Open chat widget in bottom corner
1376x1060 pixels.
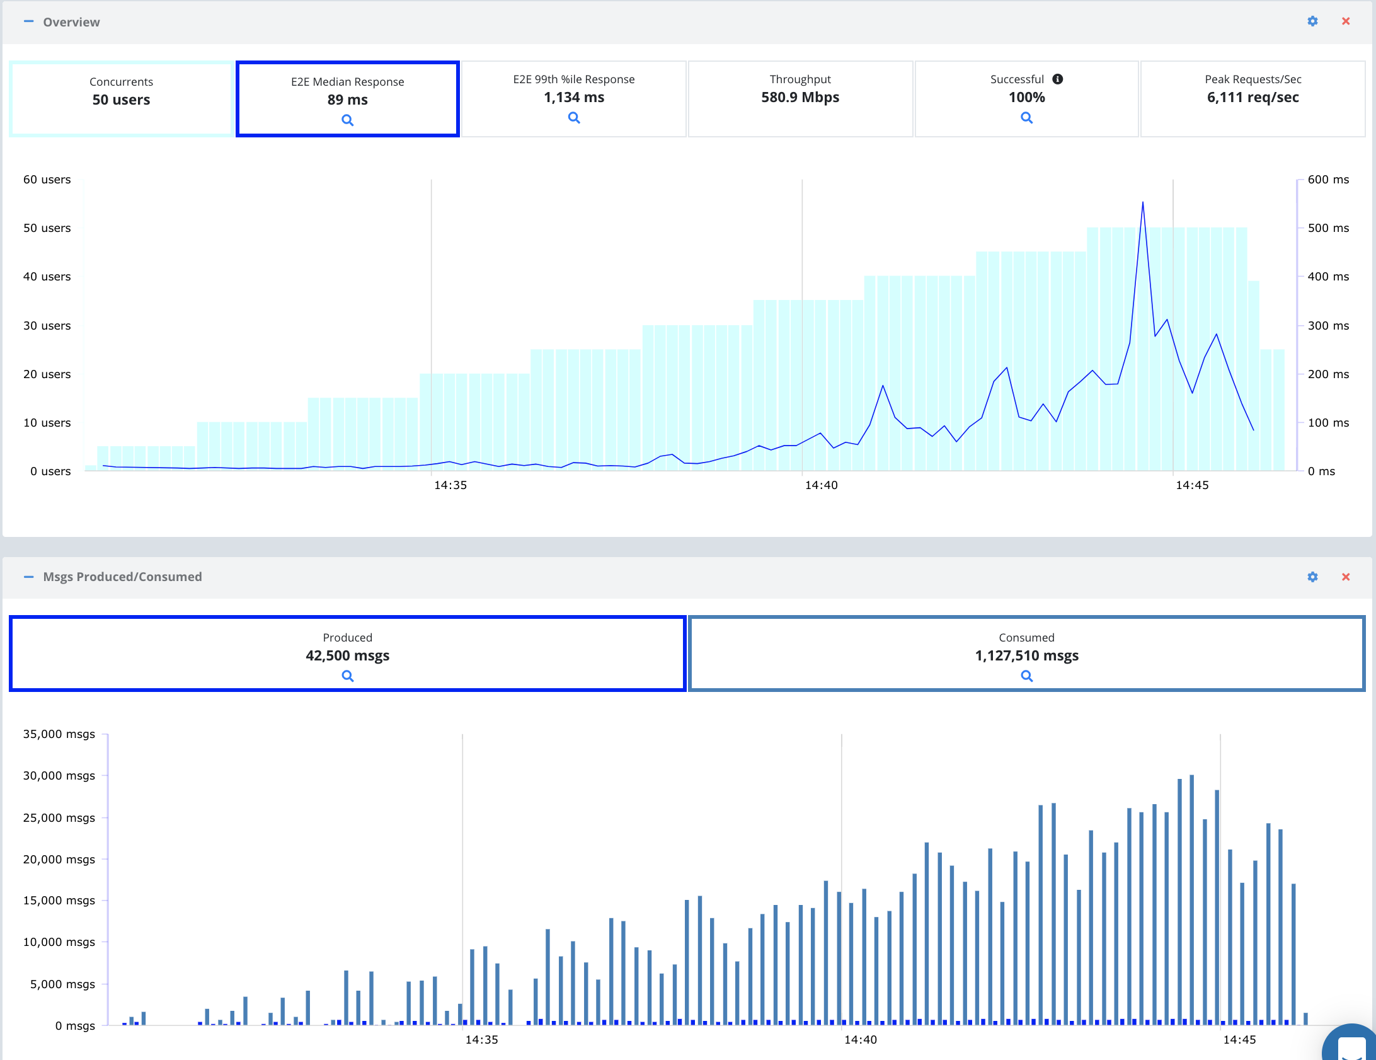pyautogui.click(x=1351, y=1046)
